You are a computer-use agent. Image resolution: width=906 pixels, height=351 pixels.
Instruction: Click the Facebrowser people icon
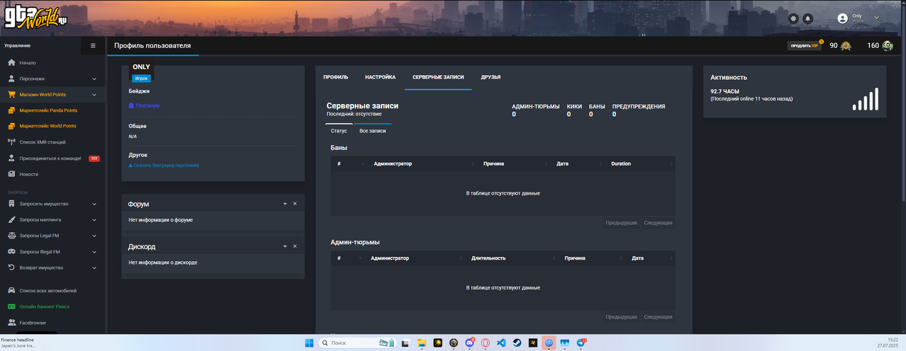[11, 323]
